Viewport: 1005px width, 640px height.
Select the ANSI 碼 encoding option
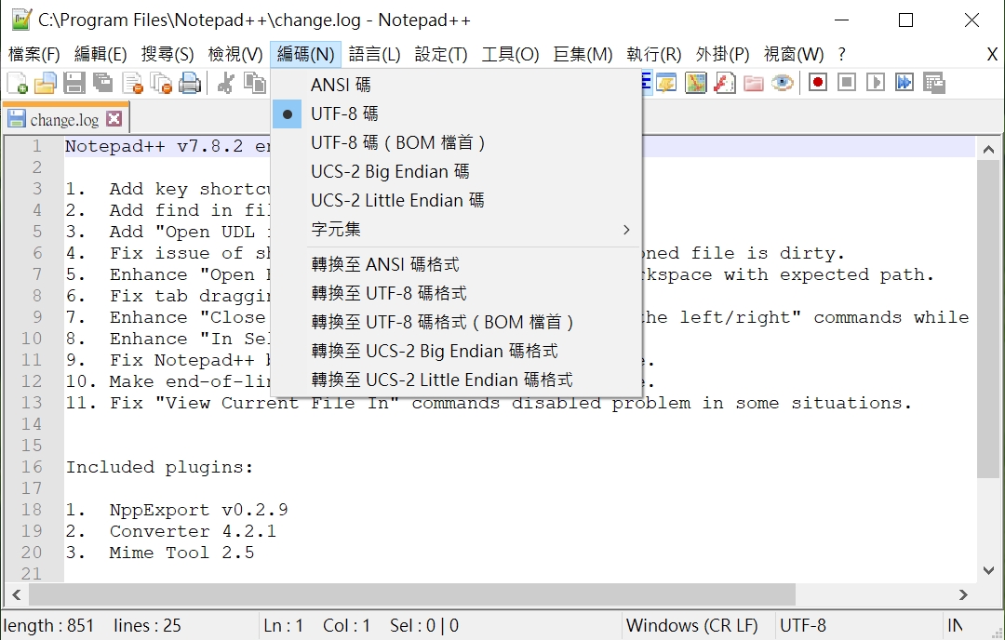456,85
